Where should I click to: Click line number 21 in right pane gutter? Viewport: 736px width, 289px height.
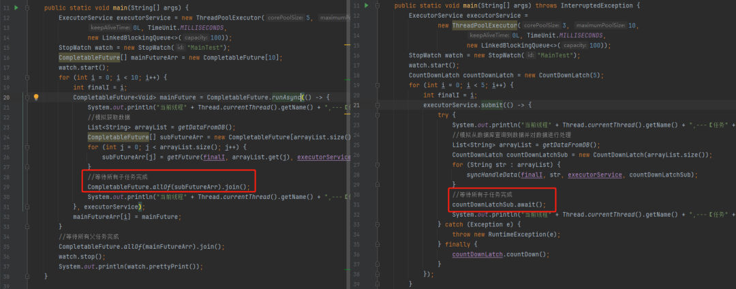[356, 106]
